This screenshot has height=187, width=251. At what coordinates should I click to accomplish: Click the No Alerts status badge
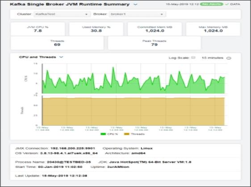pos(211,4)
